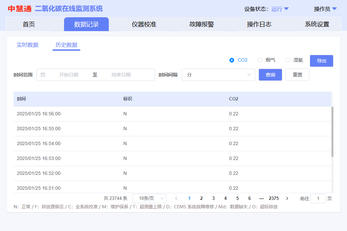Open the 系统设置 tab
This screenshot has width=347, height=231.
coord(317,24)
